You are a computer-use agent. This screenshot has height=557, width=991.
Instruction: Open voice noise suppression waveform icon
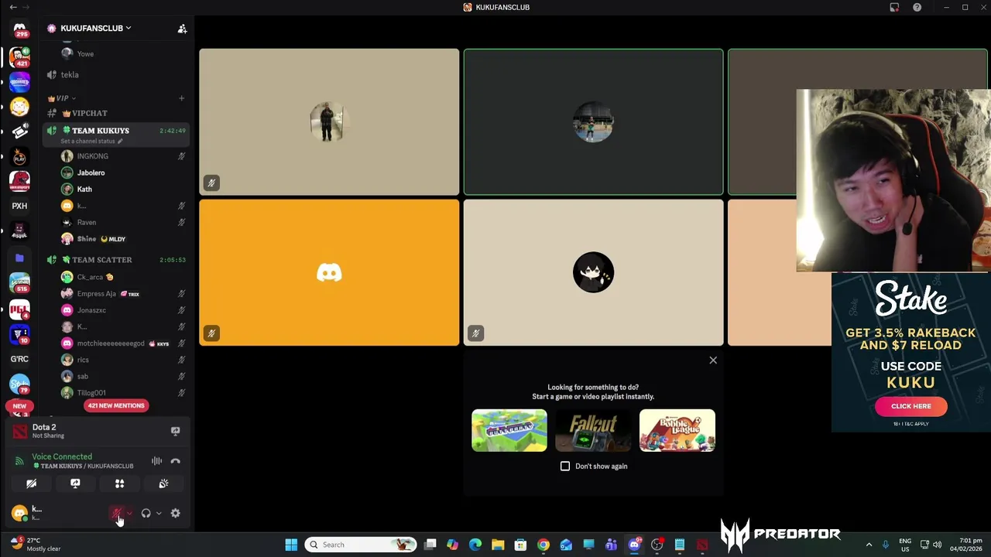point(156,461)
